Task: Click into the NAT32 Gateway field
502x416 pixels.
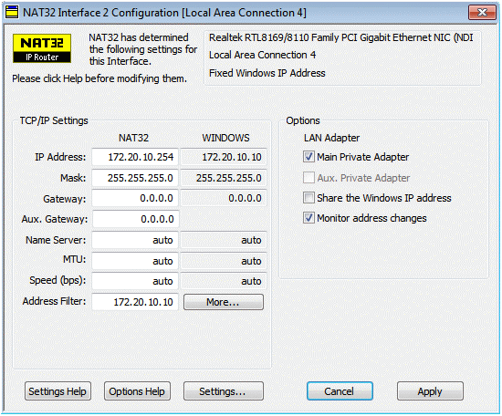Action: point(135,198)
